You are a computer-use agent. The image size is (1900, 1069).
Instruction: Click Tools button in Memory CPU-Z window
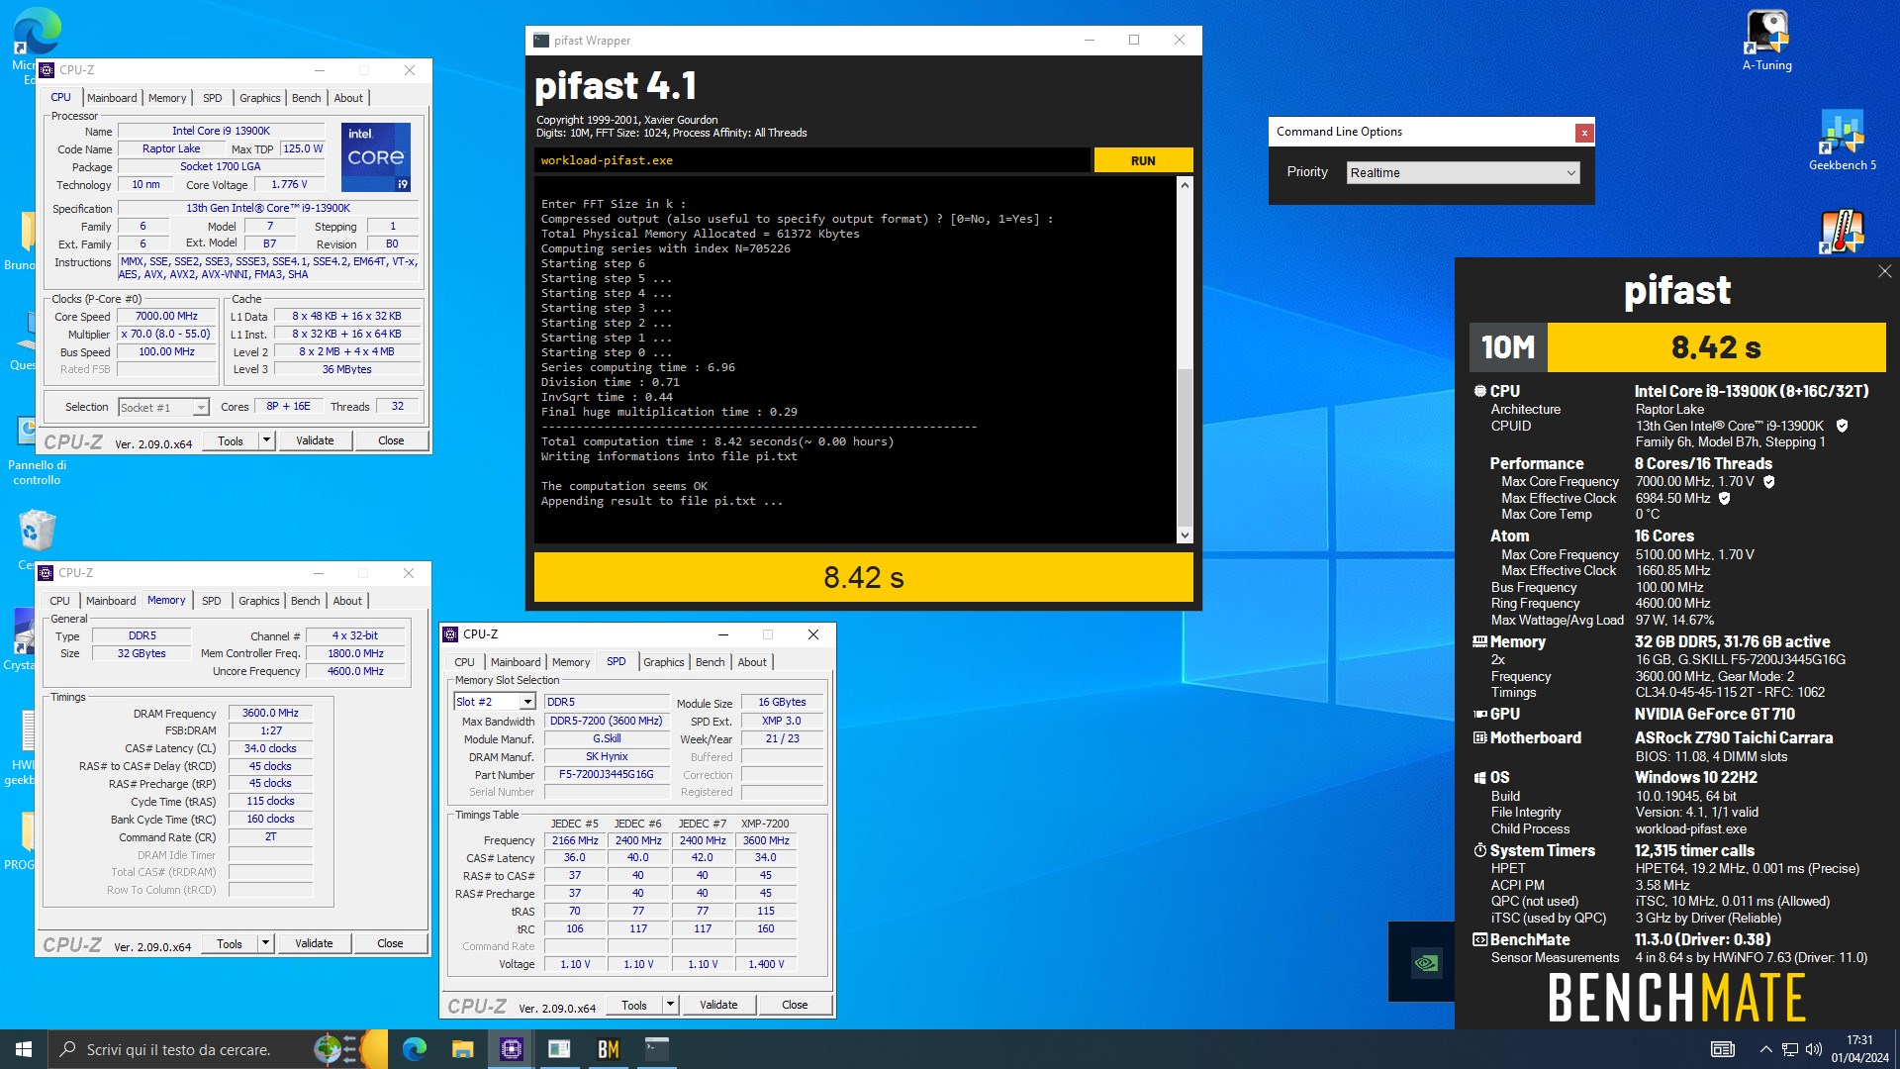coord(230,943)
